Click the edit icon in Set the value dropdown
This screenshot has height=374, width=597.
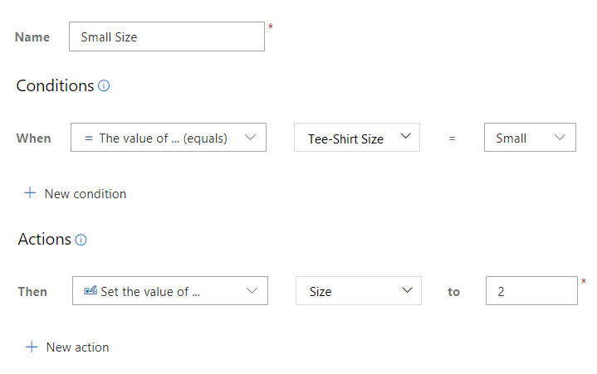coord(91,290)
